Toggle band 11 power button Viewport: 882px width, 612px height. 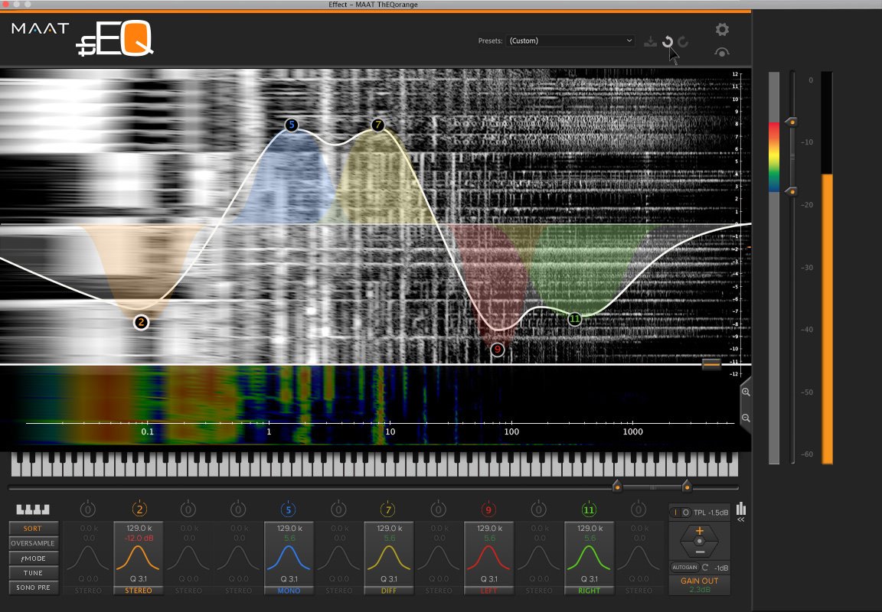[588, 509]
